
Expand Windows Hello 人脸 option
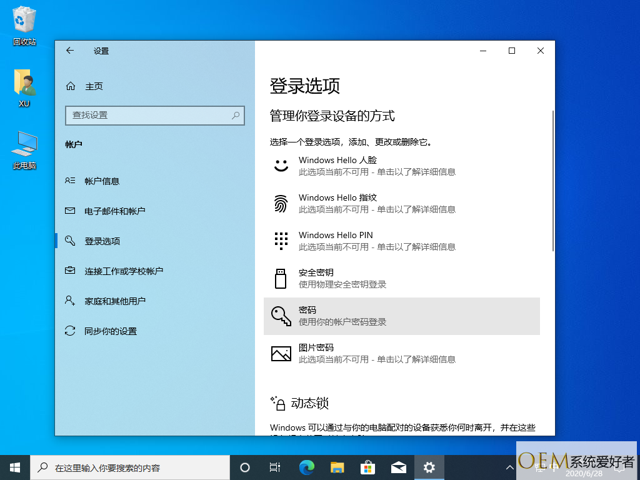[402, 166]
